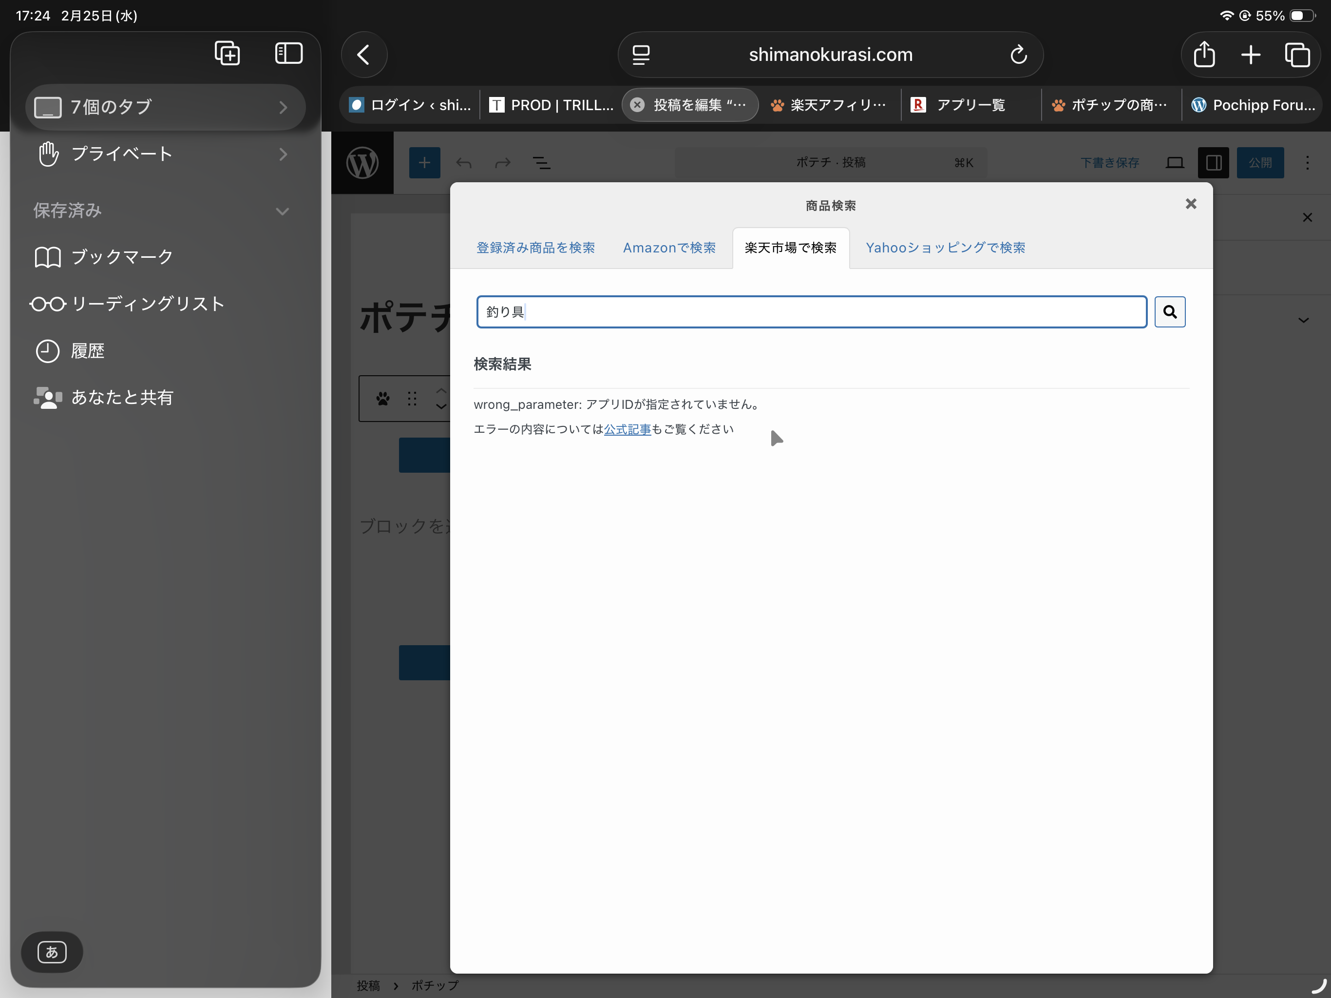Collapse the 保存済み section

[x=282, y=211]
